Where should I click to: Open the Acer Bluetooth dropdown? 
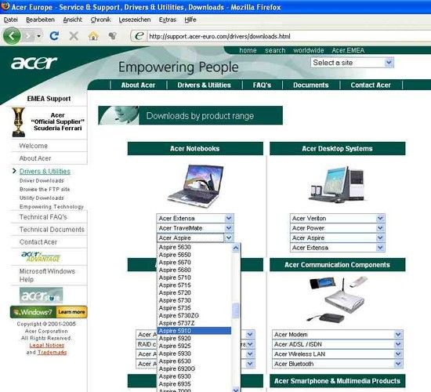338,364
